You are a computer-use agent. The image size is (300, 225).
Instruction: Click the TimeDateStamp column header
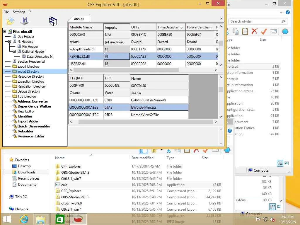[171, 27]
